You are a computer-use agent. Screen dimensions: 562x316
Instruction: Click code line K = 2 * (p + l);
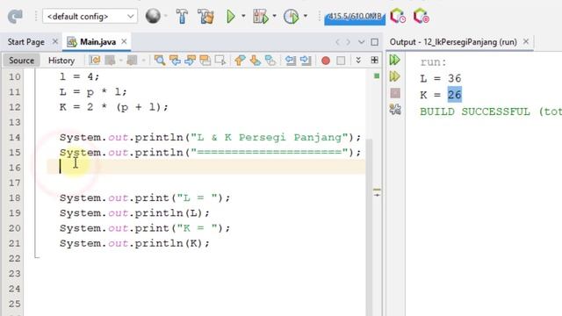click(113, 107)
